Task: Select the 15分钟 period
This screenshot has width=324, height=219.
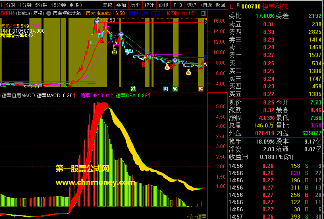Action: coord(58,5)
